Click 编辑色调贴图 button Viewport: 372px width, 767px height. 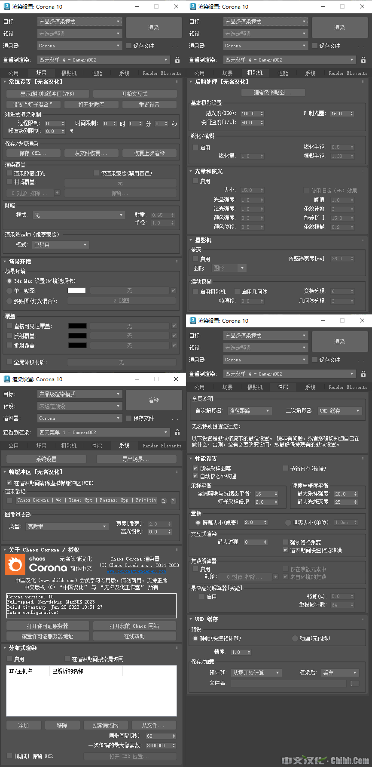[x=273, y=92]
